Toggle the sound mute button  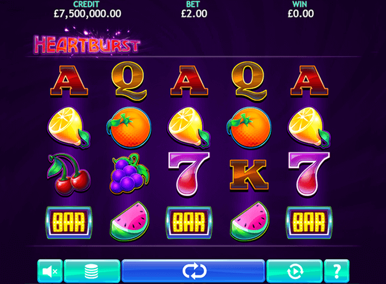tap(50, 271)
